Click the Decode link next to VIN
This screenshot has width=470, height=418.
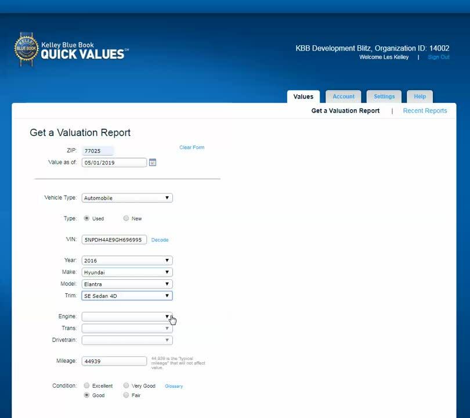tap(160, 240)
